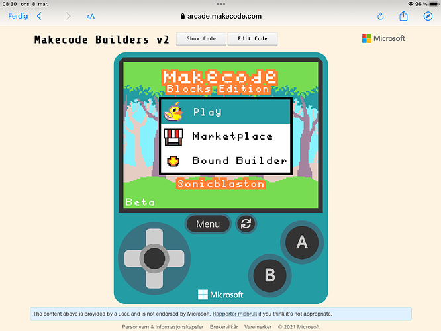Tap the battery indicator icon
The height and width of the screenshot is (331, 441).
click(x=434, y=4)
